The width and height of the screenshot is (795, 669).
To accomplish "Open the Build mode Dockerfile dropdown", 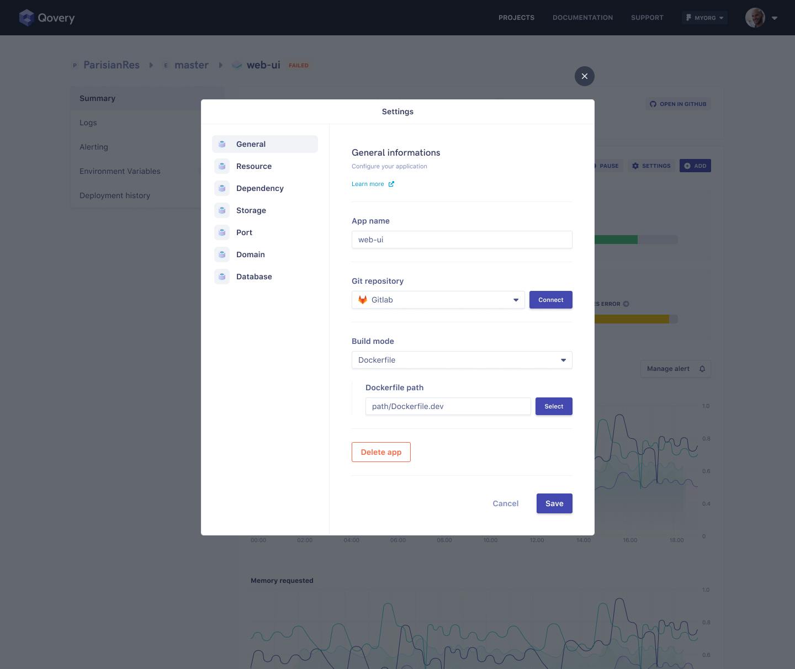I will (x=462, y=360).
